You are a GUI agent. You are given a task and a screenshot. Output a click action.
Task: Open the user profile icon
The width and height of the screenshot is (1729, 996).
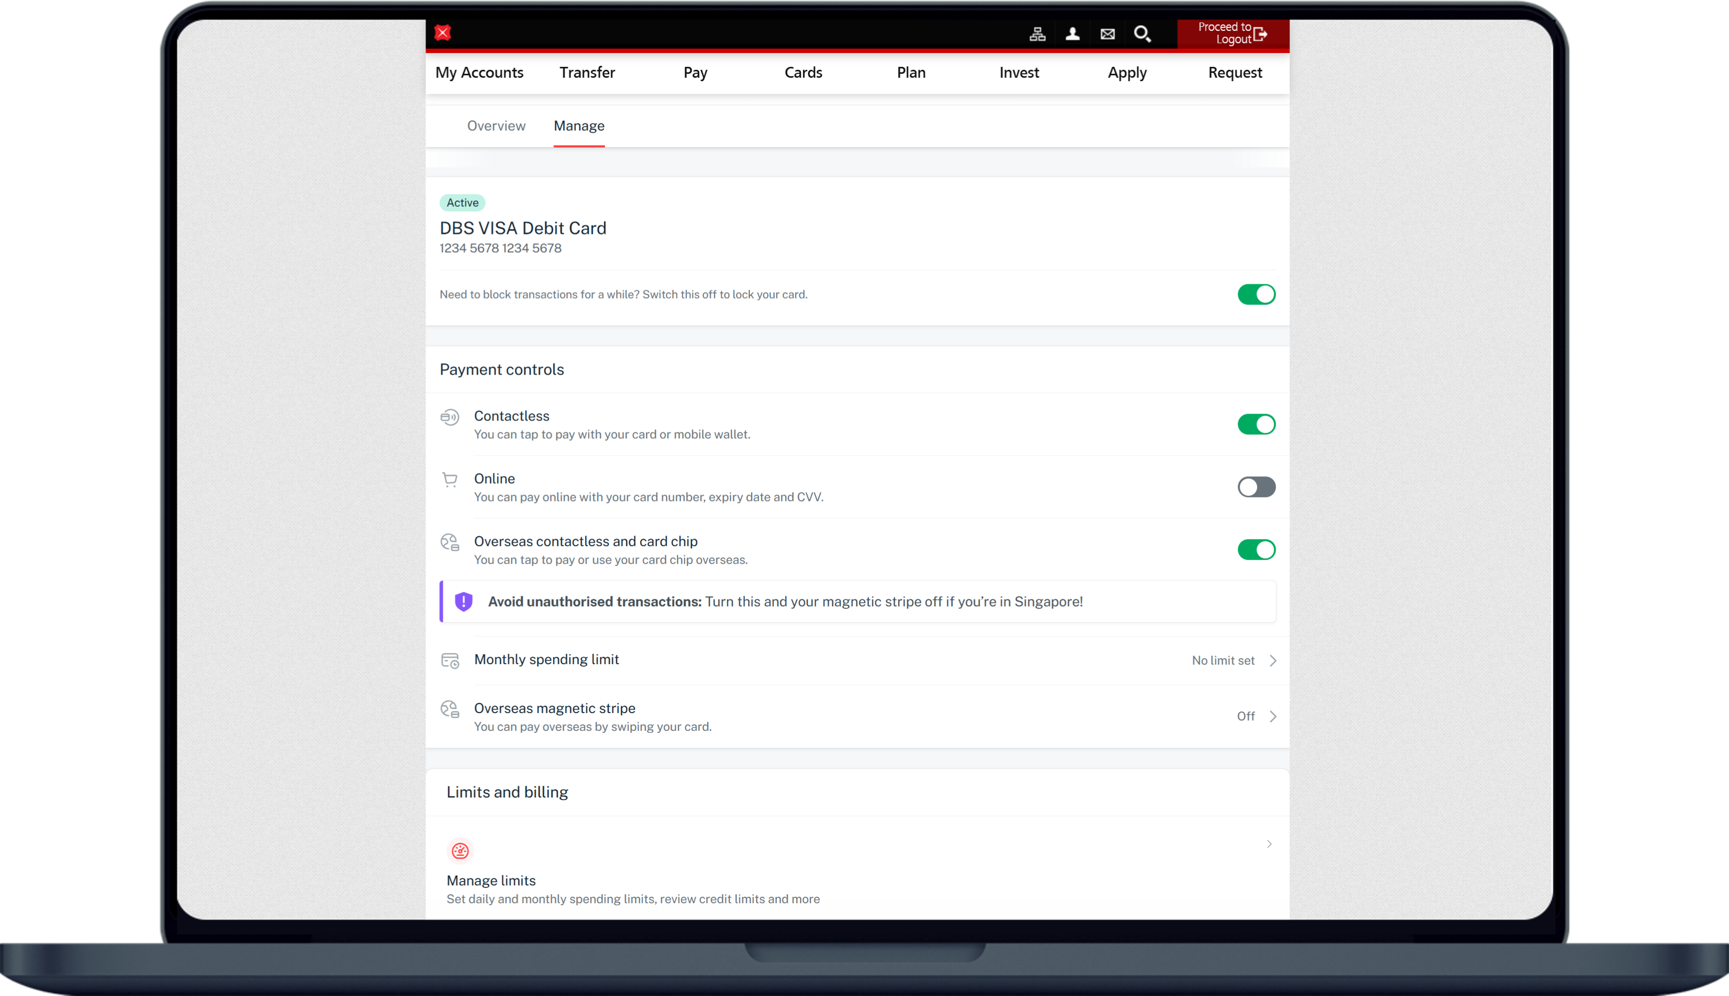pos(1072,34)
